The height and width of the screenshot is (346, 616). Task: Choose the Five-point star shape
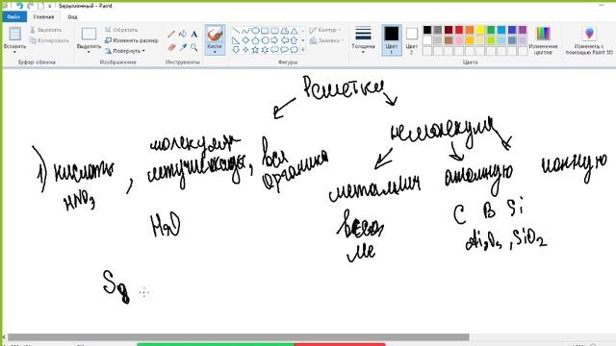point(255,50)
